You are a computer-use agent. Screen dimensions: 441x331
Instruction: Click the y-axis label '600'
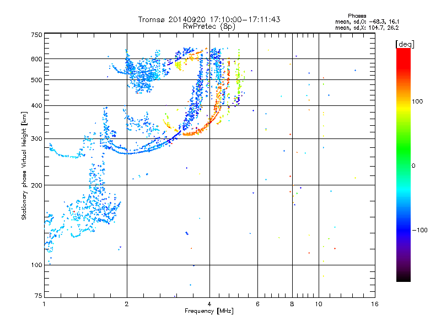(36, 59)
